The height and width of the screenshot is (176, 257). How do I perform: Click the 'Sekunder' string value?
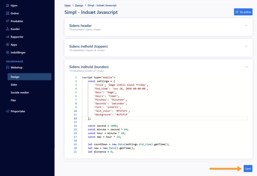point(118,103)
